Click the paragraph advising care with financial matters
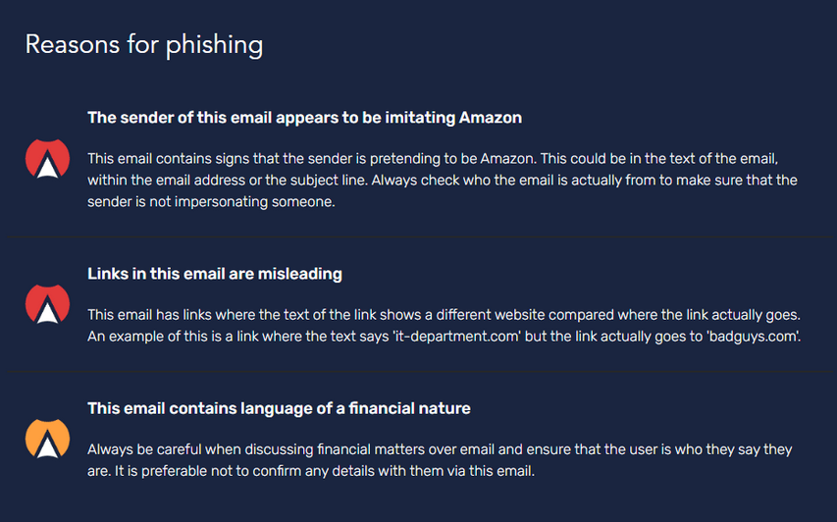This screenshot has width=837, height=522. point(439,460)
